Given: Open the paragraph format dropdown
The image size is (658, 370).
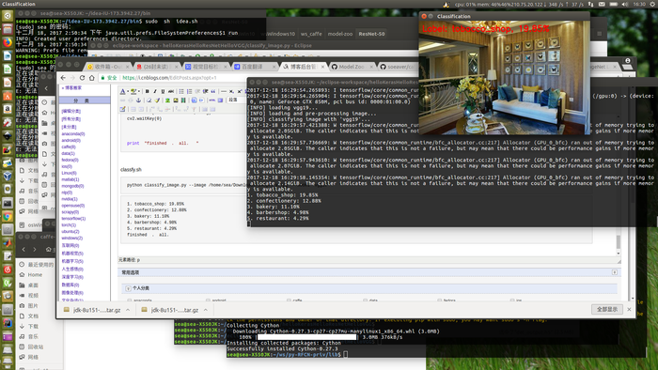Looking at the screenshot, I should coord(236,100).
